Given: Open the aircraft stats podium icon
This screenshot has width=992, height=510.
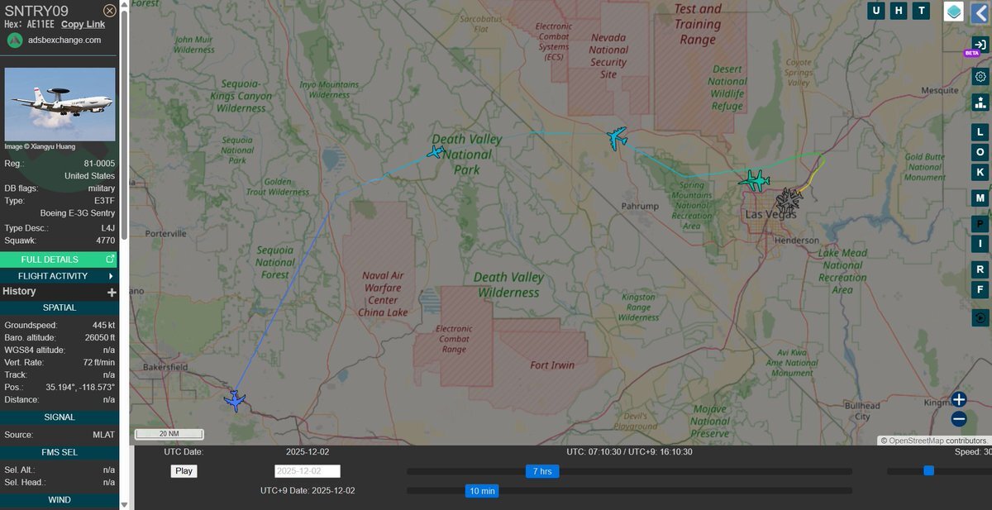Looking at the screenshot, I should point(980,102).
